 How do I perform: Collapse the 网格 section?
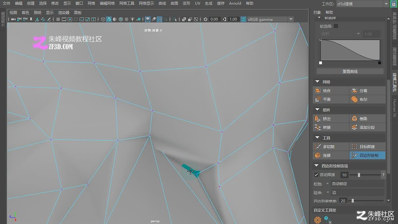[317, 82]
